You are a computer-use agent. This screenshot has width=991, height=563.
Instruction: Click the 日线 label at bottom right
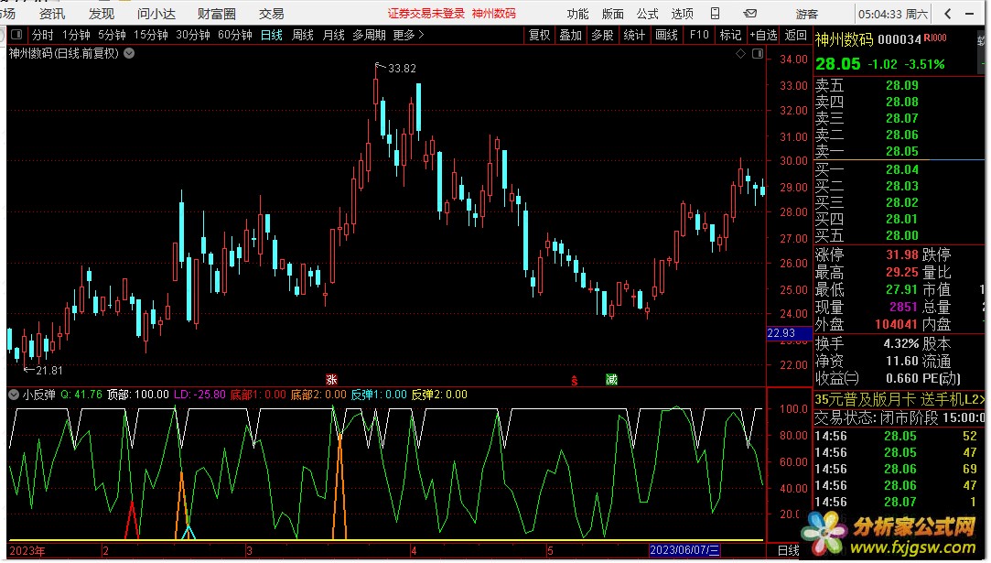coord(788,550)
